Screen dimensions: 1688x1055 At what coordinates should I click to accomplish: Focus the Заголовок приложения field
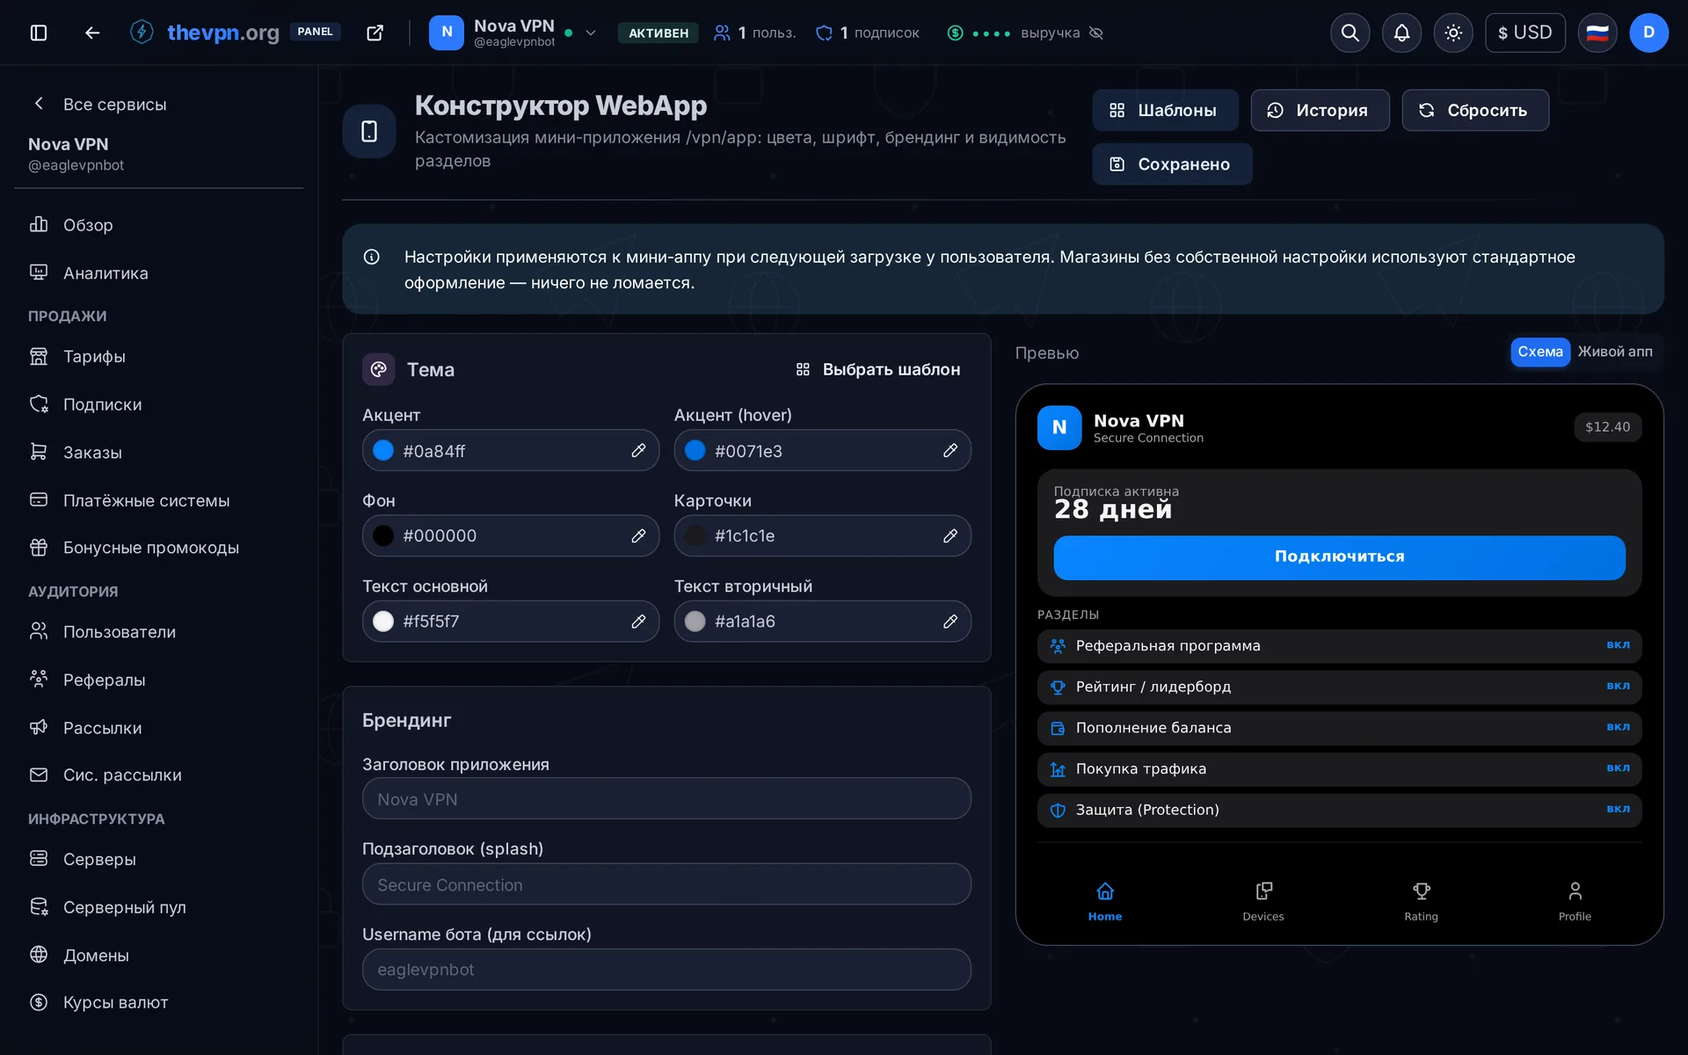(x=666, y=799)
